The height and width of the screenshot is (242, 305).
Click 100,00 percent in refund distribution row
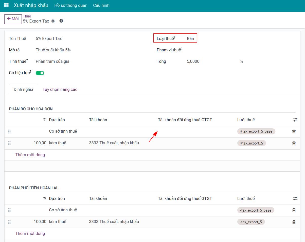40,222
